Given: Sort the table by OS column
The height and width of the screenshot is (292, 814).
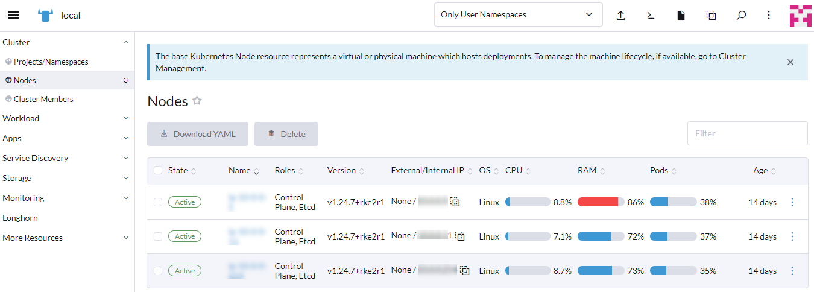Looking at the screenshot, I should pyautogui.click(x=489, y=171).
